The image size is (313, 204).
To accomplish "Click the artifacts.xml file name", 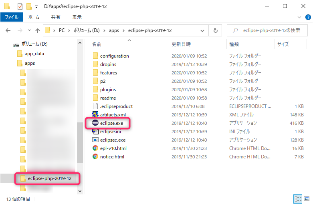I will pos(113,115).
